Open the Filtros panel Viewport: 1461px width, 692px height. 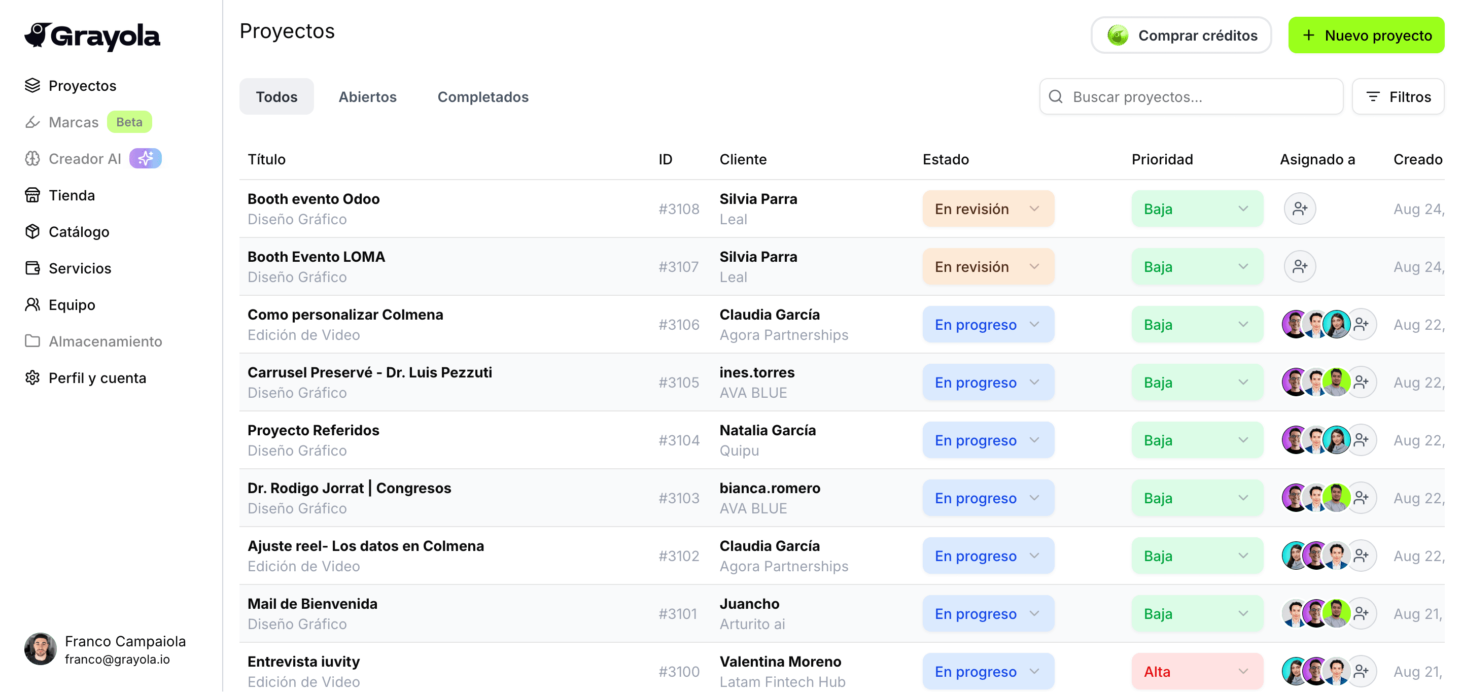[x=1398, y=96]
